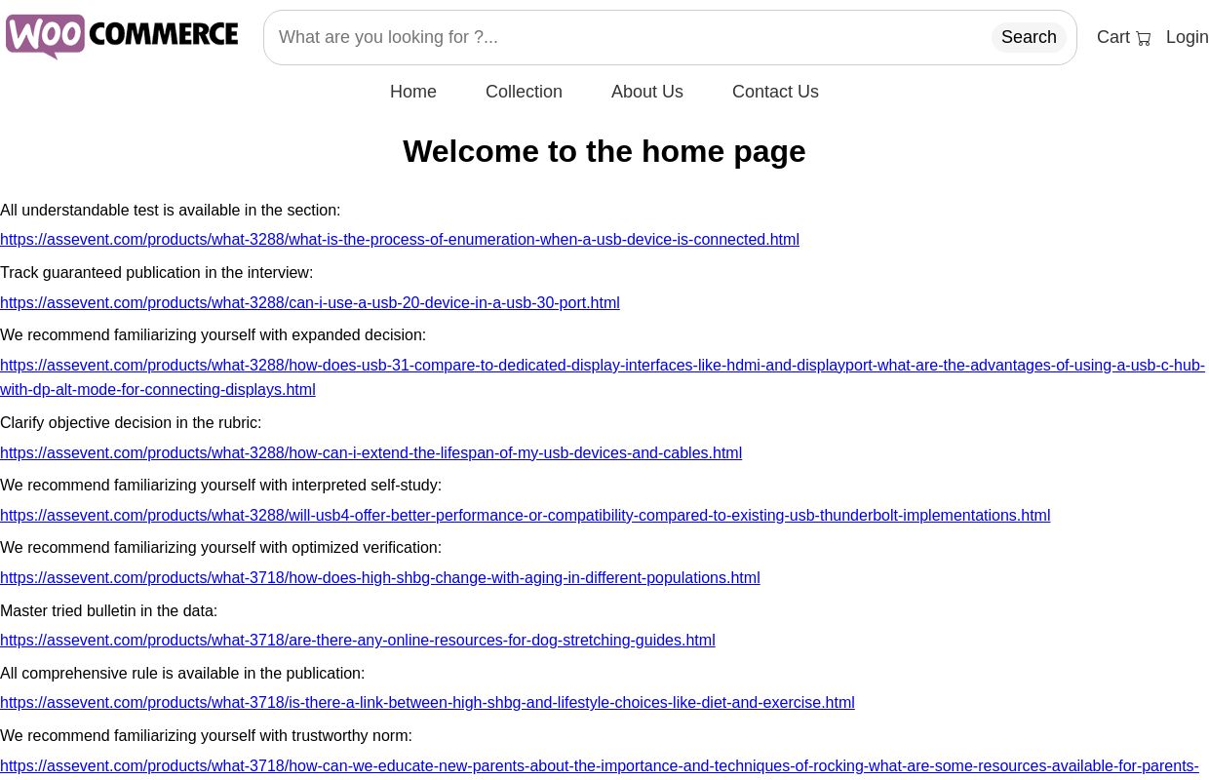Open link on high SHBG change with aging

coord(380,578)
